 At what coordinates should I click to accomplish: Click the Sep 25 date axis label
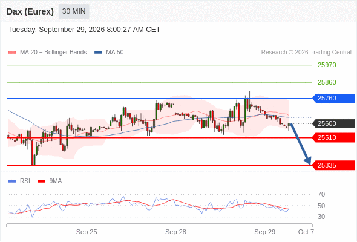pos(87,232)
